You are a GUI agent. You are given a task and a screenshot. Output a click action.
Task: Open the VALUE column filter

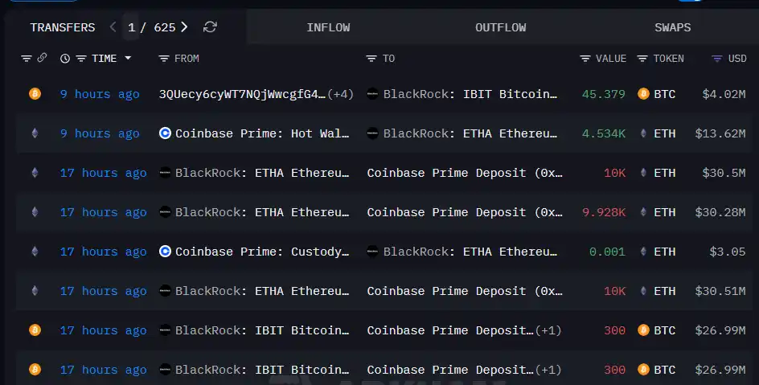(585, 59)
